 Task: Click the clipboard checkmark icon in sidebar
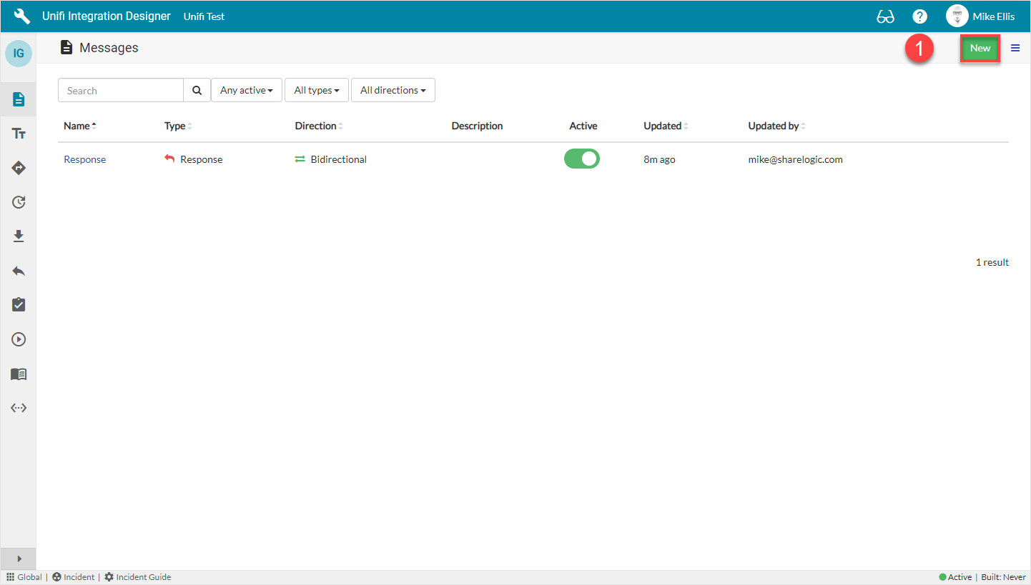(18, 304)
